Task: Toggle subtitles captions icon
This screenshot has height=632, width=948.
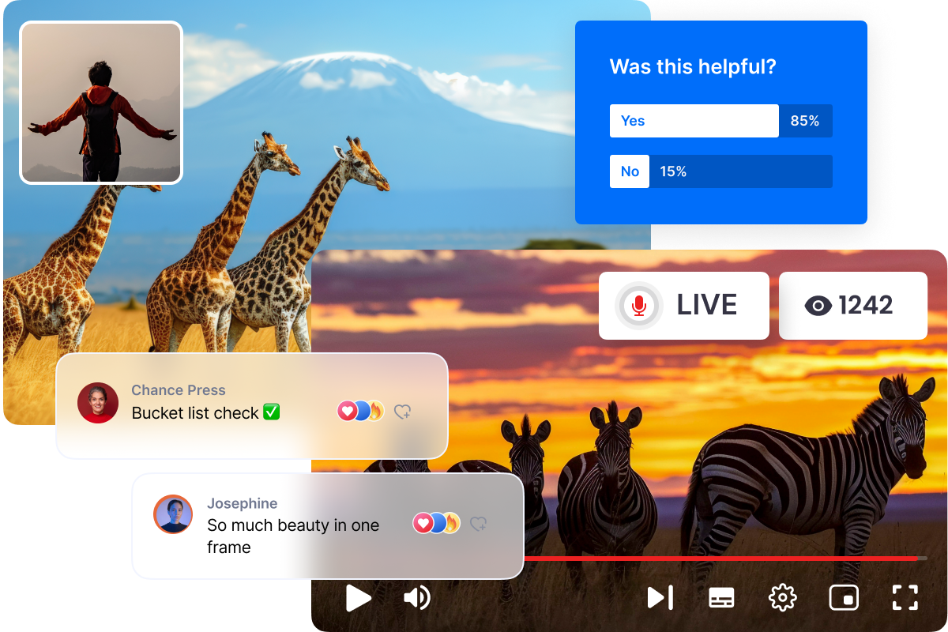Action: tap(721, 597)
